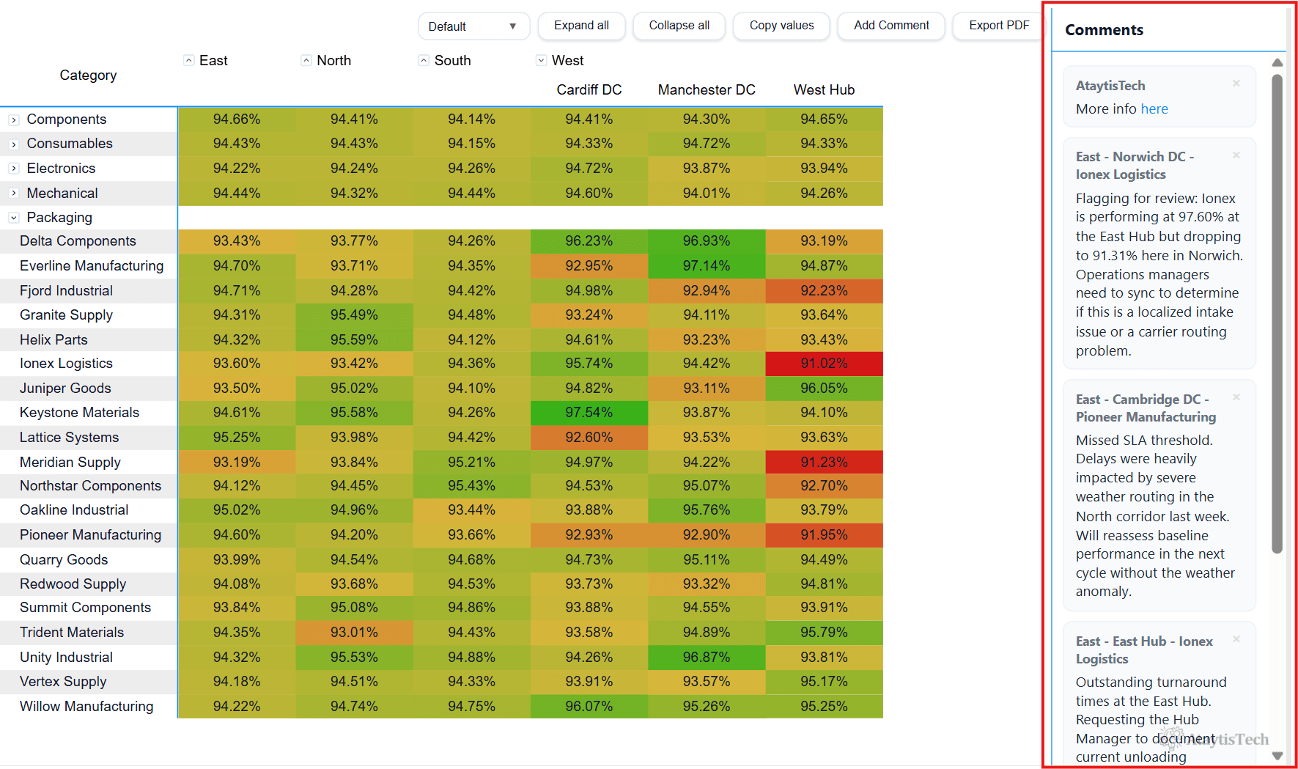Viewport: 1298px width, 769px height.
Task: Select the Manchester DC column header
Action: (707, 90)
